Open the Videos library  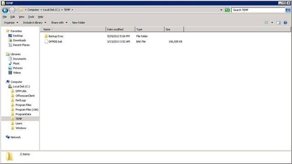[x=17, y=73]
